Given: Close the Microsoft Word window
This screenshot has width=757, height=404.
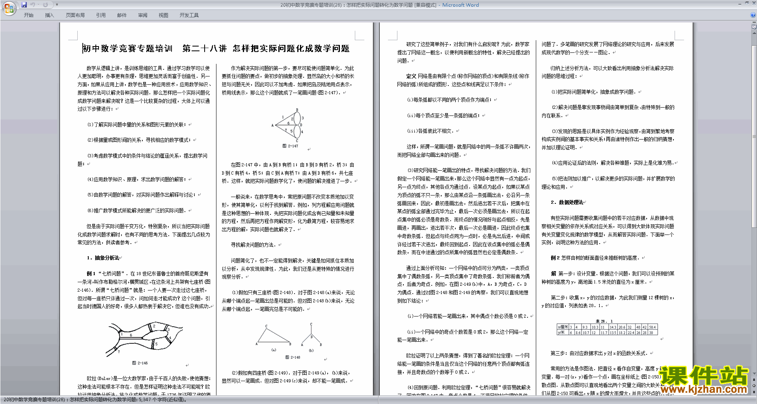Looking at the screenshot, I should 753,4.
